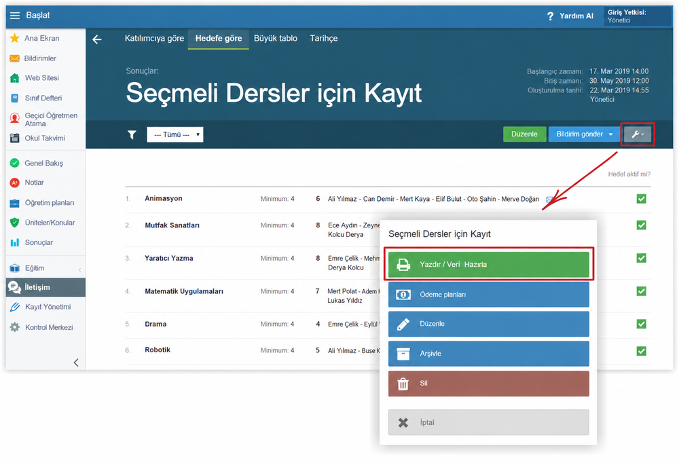Image resolution: width=679 pixels, height=465 pixels.
Task: Click the Yardım AI question mark icon
Action: [x=550, y=16]
